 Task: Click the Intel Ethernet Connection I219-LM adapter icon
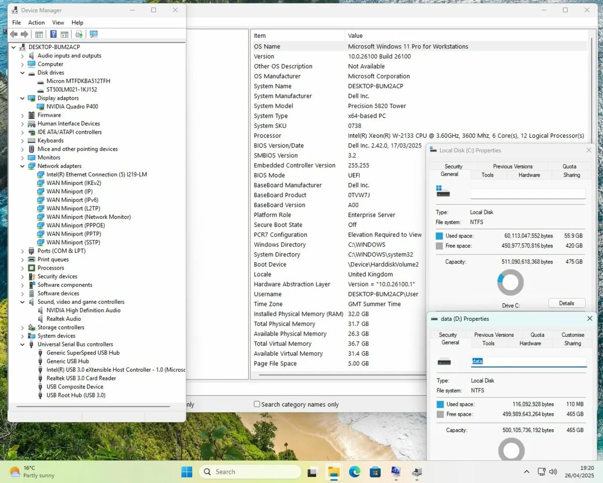tap(41, 175)
